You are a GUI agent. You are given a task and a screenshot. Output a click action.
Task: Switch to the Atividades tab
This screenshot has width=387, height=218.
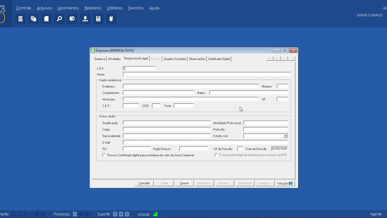coord(114,59)
